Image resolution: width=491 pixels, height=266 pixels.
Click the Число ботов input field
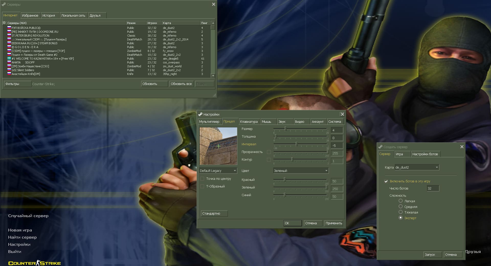[x=433, y=189]
